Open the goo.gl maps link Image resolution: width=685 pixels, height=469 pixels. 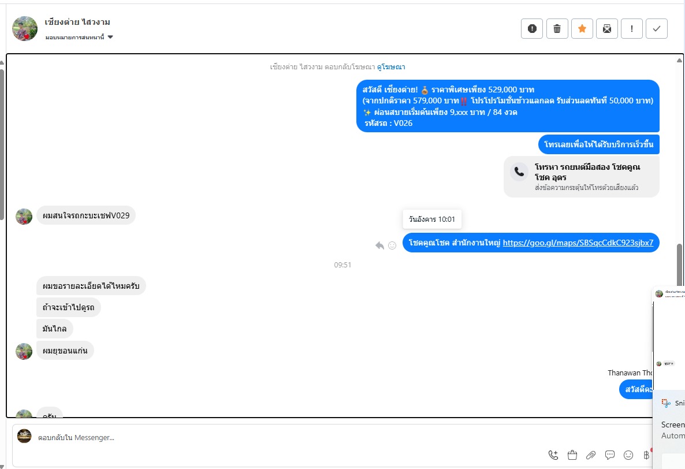coord(578,243)
